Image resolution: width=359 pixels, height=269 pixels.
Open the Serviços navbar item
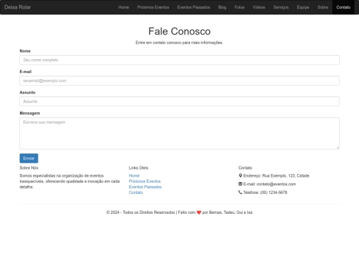pos(281,7)
